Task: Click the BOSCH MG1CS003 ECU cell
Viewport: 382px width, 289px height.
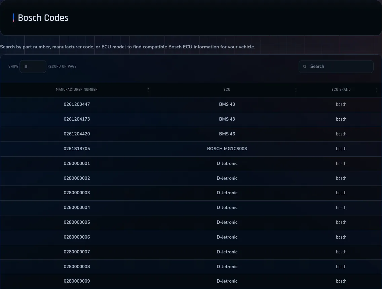Action: point(227,149)
